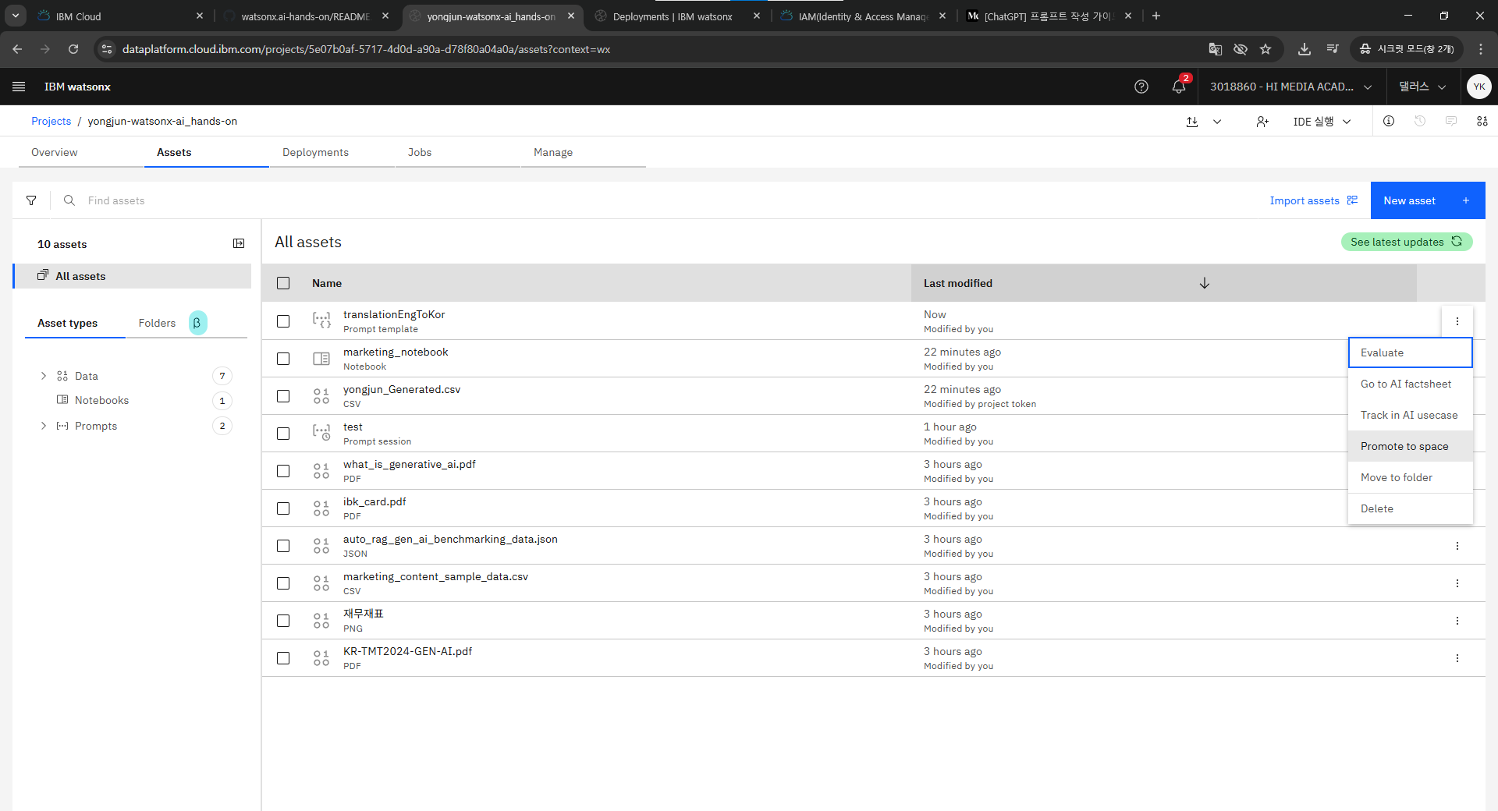Click the Last modified sort arrow
Viewport: 1498px width, 811px height.
[x=1205, y=283]
